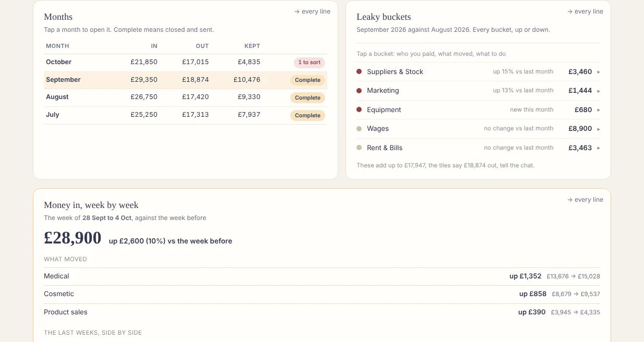Click September's £18,874 OUT value

click(196, 80)
